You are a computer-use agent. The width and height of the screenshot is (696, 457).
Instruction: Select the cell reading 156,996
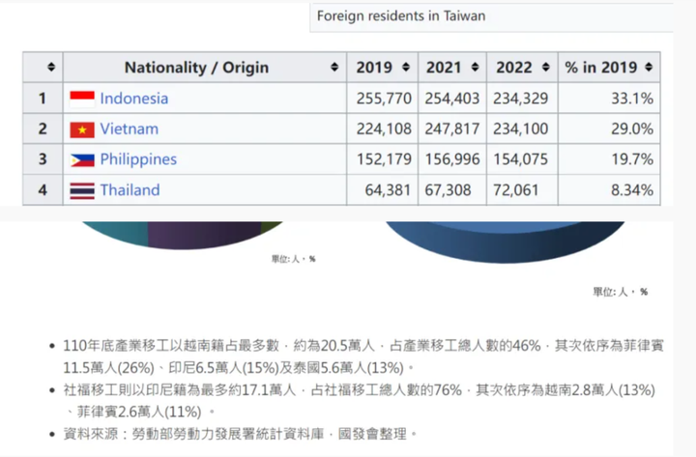(x=452, y=159)
